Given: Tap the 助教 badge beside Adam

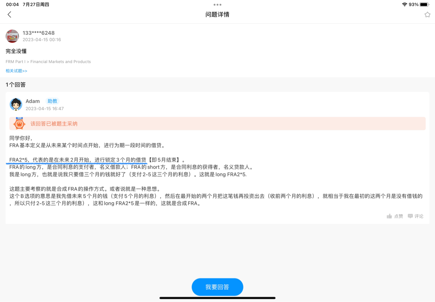Looking at the screenshot, I should tap(52, 101).
